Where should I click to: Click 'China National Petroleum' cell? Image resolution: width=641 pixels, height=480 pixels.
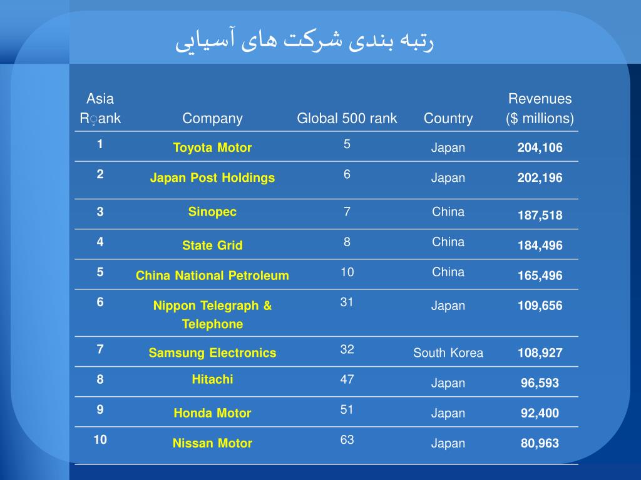(212, 276)
